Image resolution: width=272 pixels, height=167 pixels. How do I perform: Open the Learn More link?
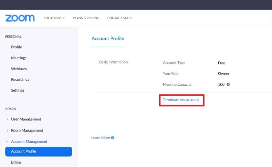(x=101, y=138)
